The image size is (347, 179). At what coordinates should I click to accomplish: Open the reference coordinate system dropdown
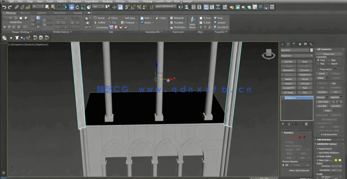click(x=99, y=6)
